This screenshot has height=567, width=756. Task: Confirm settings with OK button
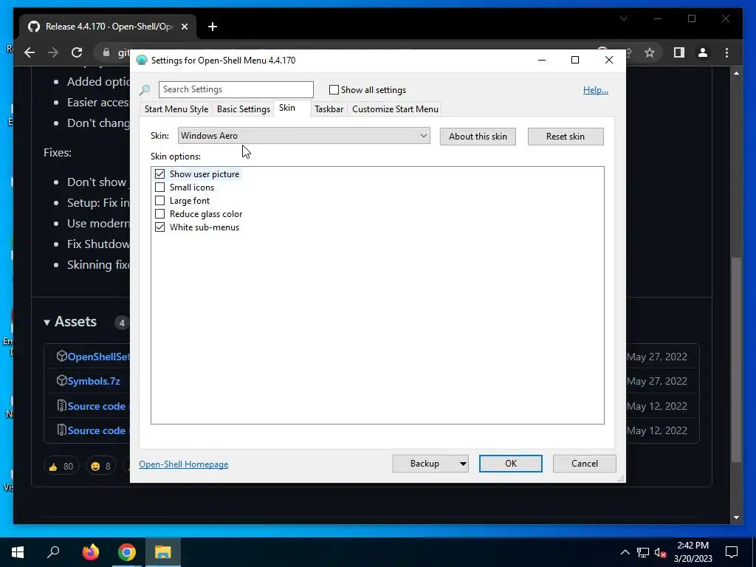(x=511, y=464)
